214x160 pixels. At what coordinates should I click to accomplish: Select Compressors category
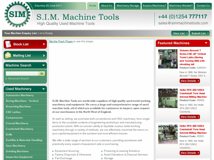point(25,118)
